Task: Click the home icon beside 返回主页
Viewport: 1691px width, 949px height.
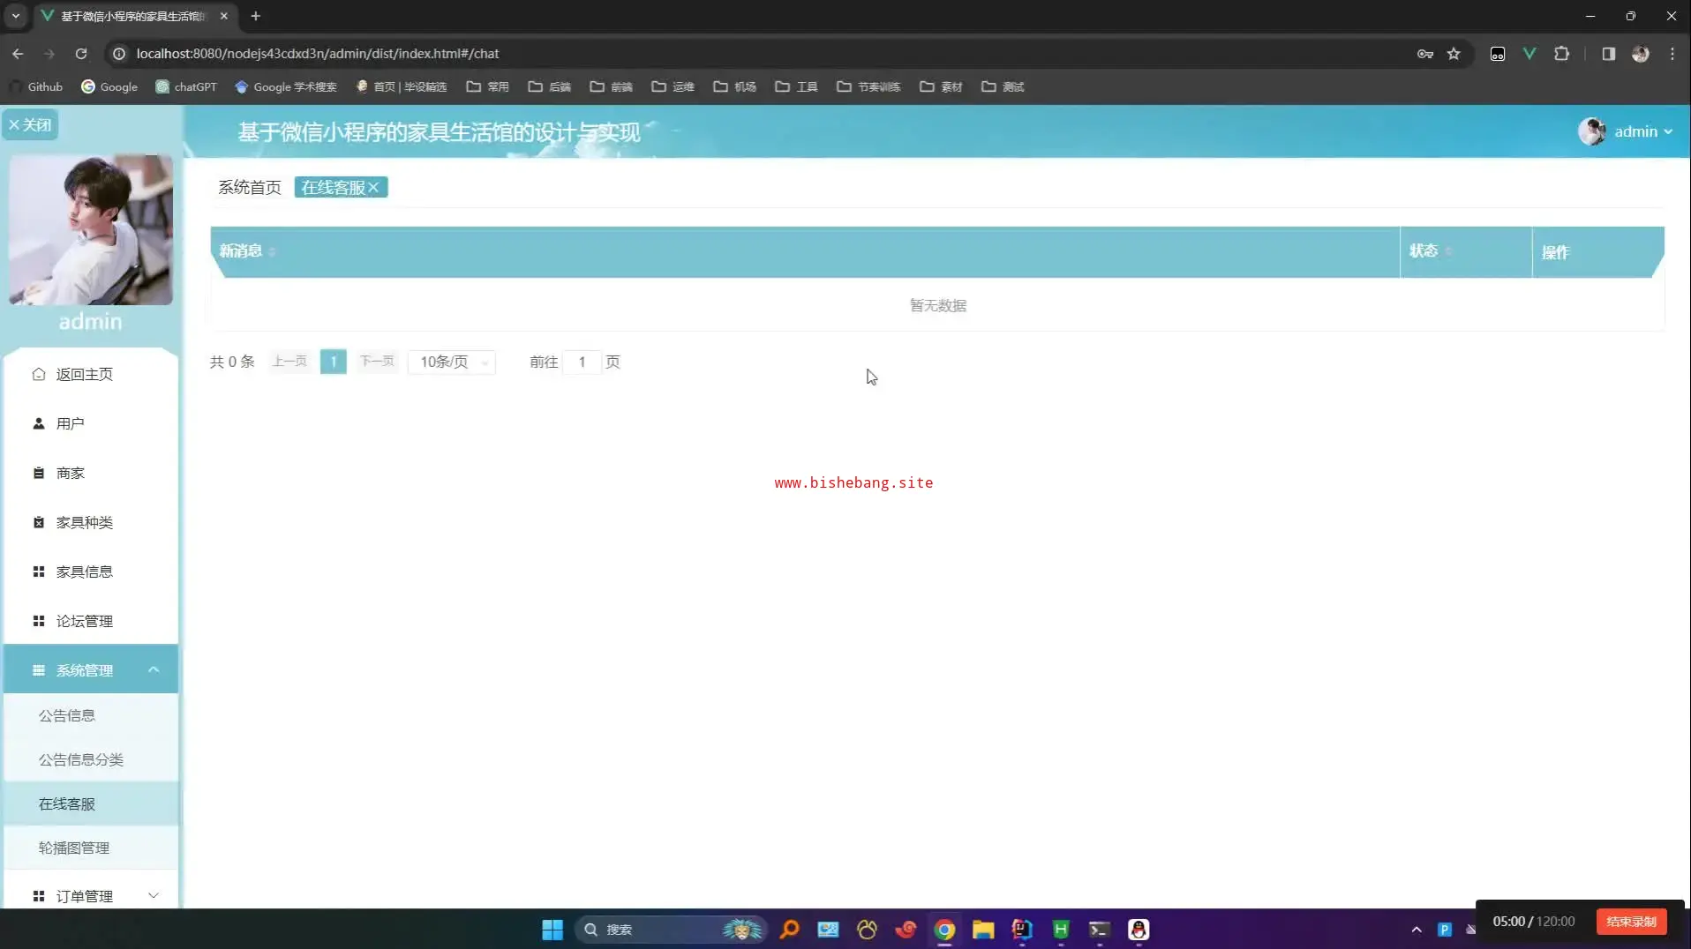Action: coord(39,374)
